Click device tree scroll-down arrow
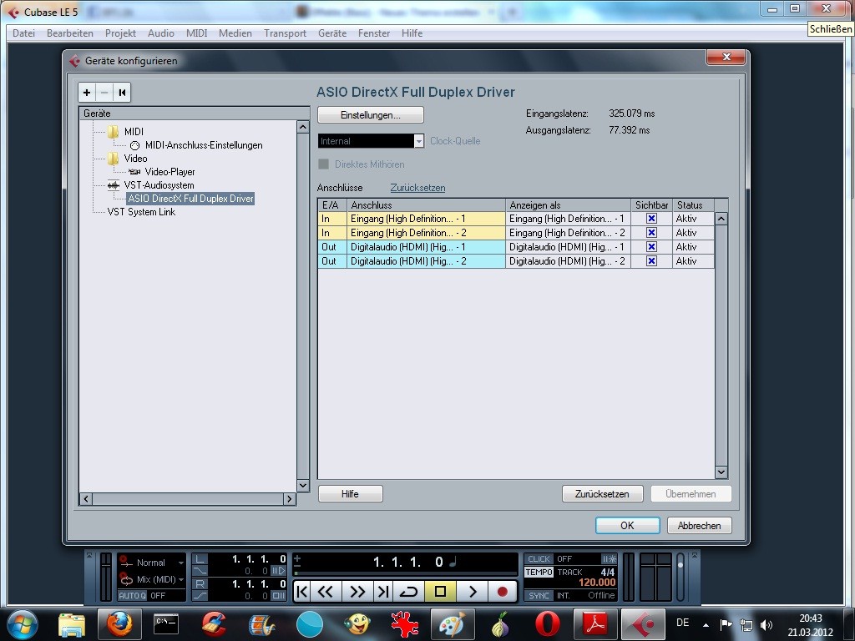Viewport: 855px width, 641px height. [x=303, y=485]
